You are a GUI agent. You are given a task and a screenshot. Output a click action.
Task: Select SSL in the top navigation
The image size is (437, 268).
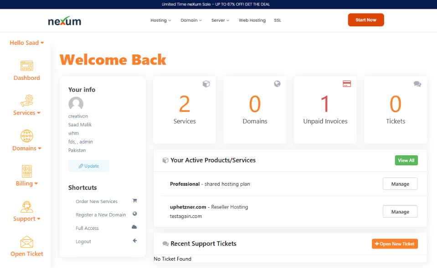[x=278, y=20]
